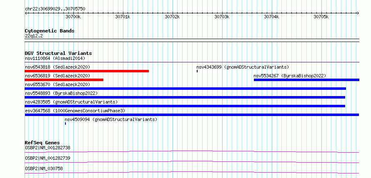
Task: Click the OSBP2|NM_001282739 transcript label
Action: [48, 158]
